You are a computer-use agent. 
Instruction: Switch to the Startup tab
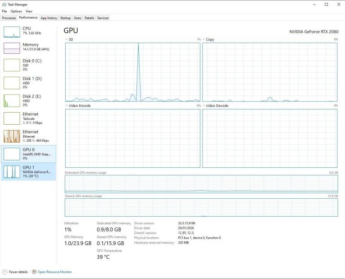click(x=65, y=18)
